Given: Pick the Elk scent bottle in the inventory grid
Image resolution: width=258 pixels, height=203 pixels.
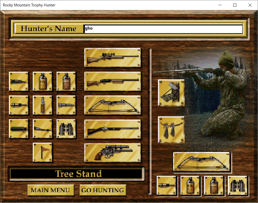Looking at the screenshot, I should [x=43, y=81].
